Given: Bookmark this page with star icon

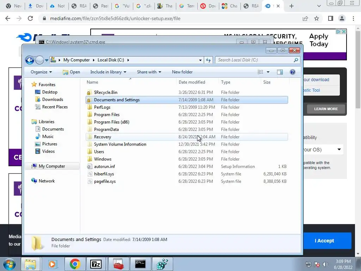Looking at the screenshot, I should pos(317,18).
